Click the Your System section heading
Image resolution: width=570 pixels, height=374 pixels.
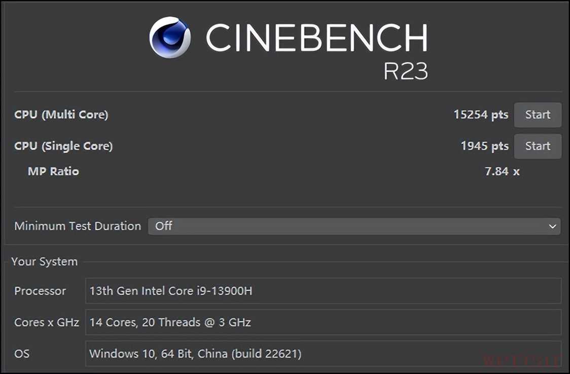45,261
